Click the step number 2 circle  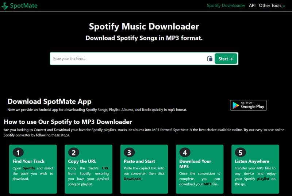74,153
